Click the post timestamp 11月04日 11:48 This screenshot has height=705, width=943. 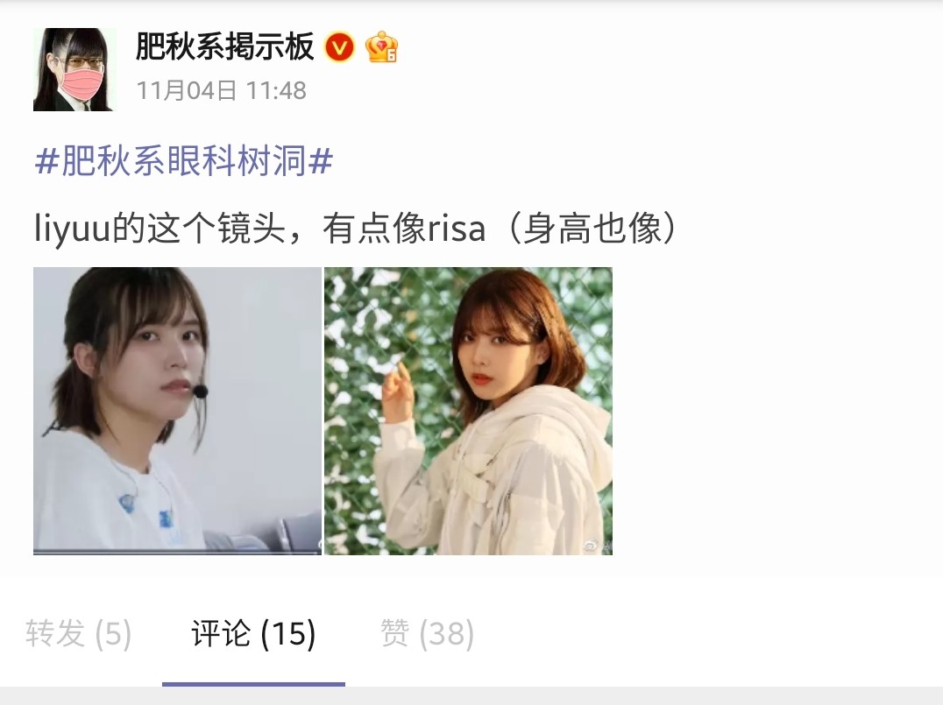click(222, 91)
